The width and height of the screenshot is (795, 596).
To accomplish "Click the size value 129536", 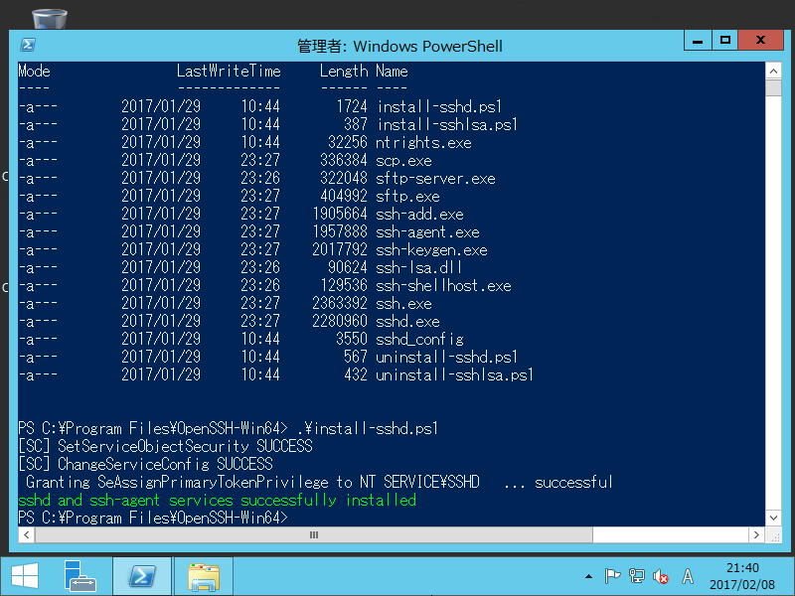I will (344, 285).
